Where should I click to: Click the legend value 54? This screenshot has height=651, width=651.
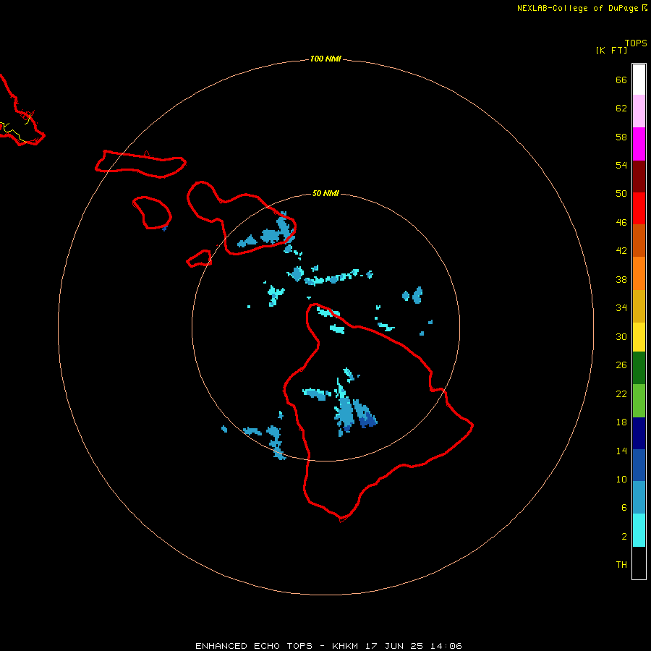(x=621, y=165)
